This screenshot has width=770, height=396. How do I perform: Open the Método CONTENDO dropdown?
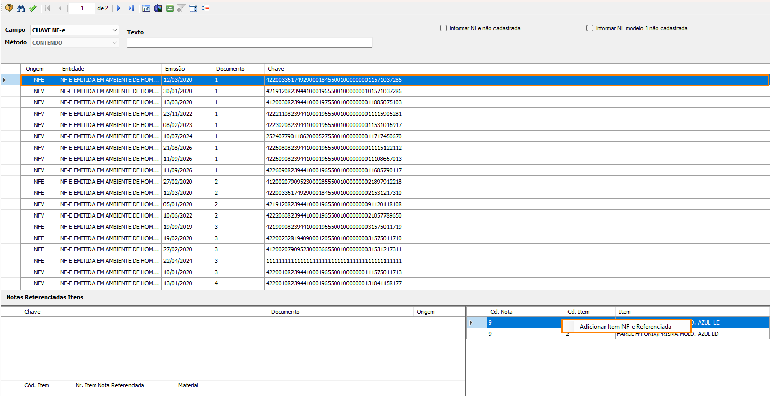point(75,43)
